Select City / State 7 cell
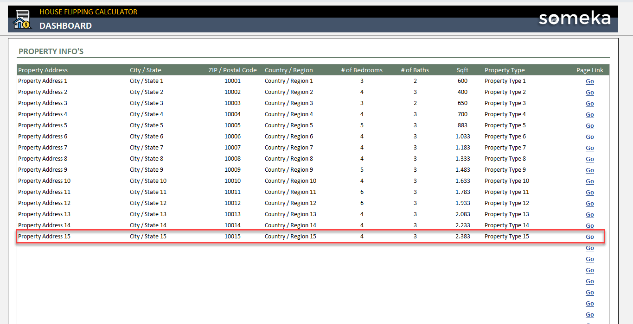Image resolution: width=633 pixels, height=324 pixels. click(x=147, y=148)
